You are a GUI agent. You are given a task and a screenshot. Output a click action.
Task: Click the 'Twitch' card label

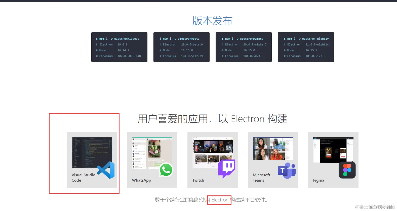coord(198,180)
